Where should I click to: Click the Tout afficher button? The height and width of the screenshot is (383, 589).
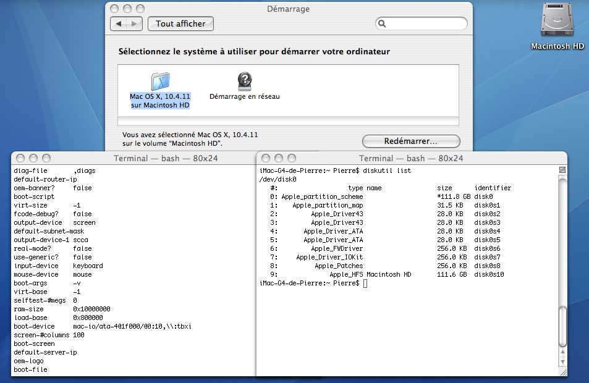pyautogui.click(x=180, y=23)
